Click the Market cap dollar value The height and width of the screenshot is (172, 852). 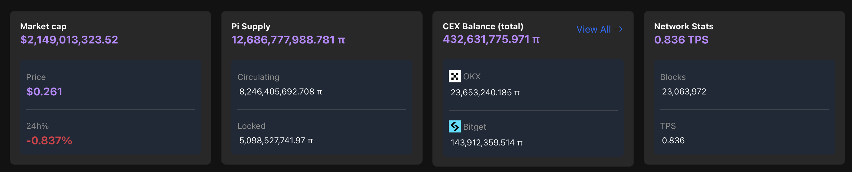pos(69,40)
